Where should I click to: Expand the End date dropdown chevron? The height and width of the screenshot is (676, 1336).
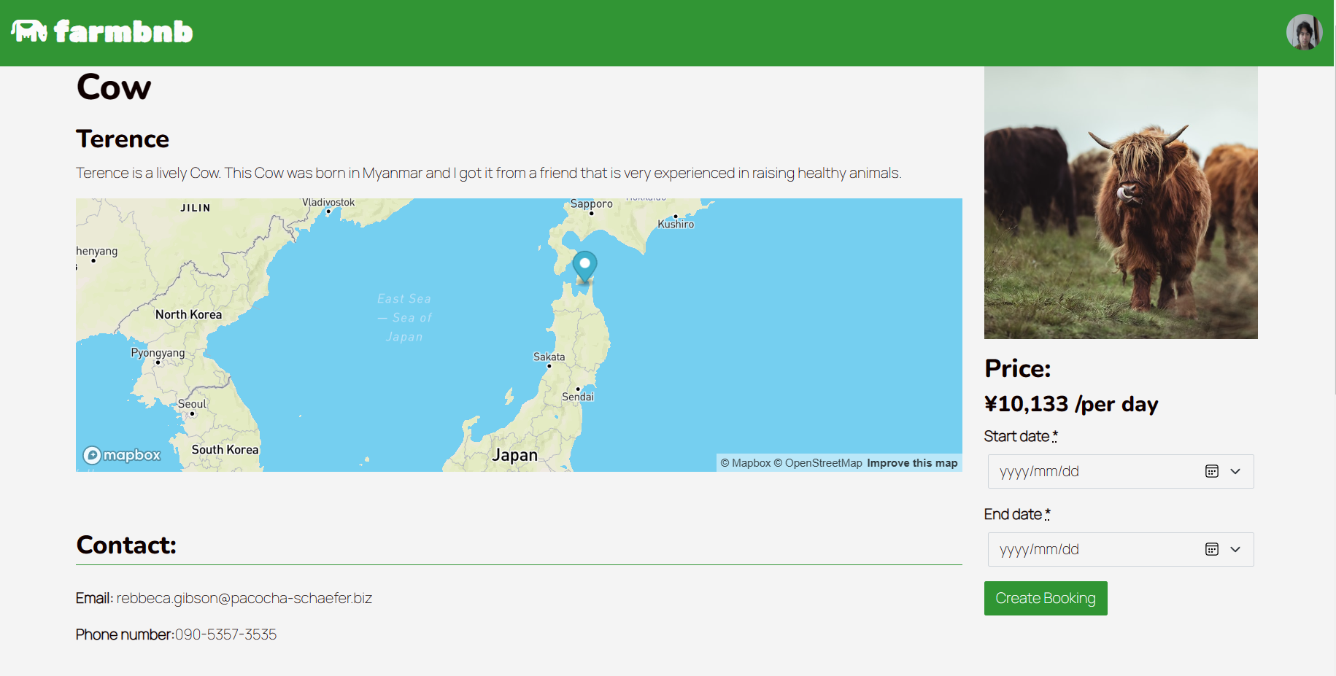1236,549
